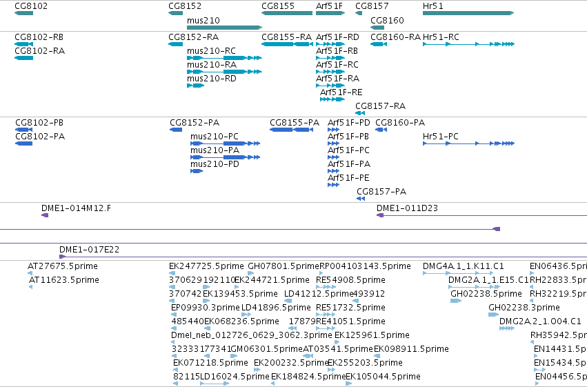Select EST EK105044.5prime

(349, 384)
